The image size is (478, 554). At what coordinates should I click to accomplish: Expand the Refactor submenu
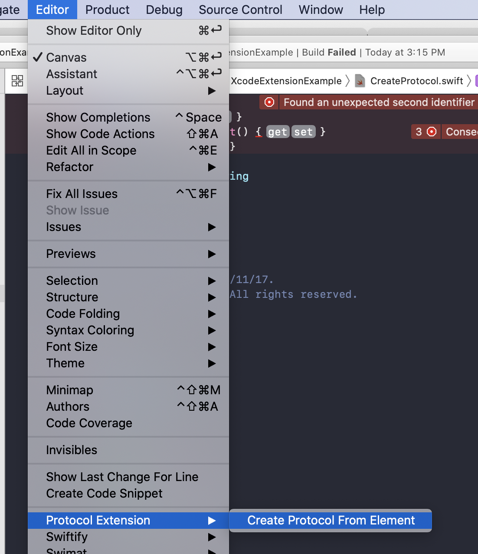point(128,167)
